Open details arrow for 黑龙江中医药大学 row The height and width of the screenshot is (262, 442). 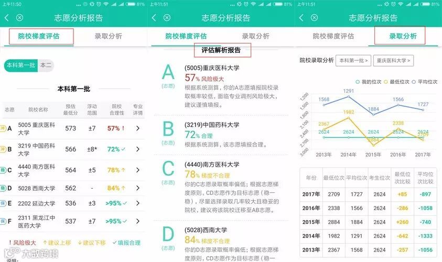pos(137,221)
